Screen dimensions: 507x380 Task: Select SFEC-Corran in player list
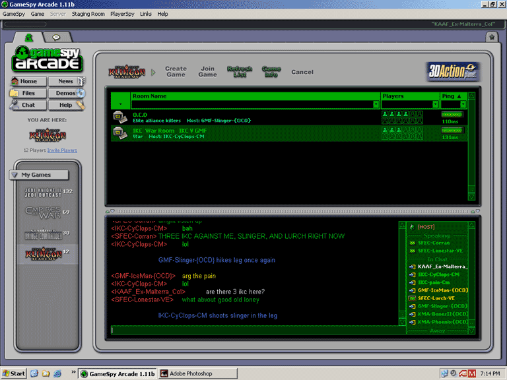pyautogui.click(x=434, y=243)
